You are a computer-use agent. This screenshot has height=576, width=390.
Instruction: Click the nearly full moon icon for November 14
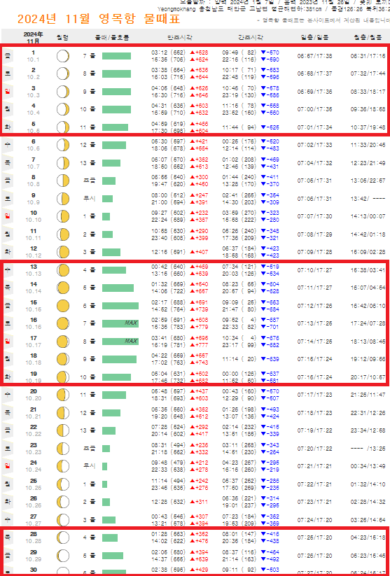pos(63,288)
